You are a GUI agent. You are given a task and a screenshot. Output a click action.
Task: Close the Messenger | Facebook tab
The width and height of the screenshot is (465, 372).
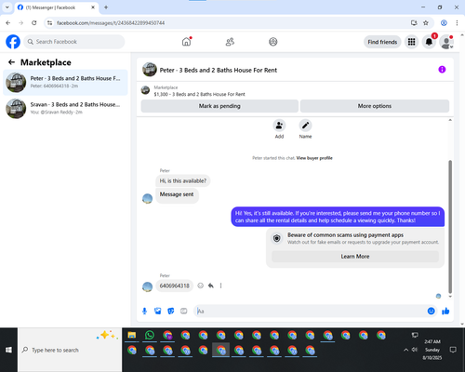pyautogui.click(x=93, y=7)
